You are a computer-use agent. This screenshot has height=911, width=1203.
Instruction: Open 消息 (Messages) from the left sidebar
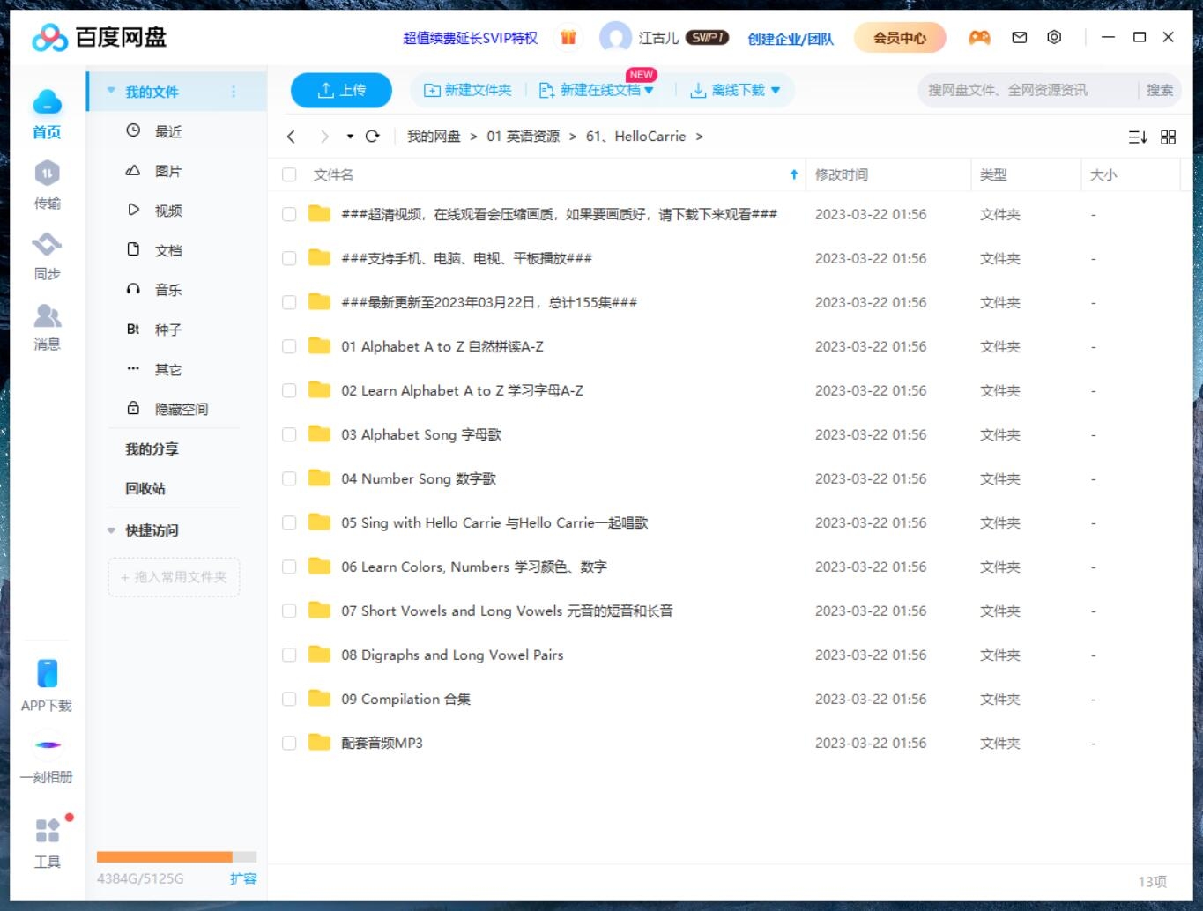coord(47,325)
